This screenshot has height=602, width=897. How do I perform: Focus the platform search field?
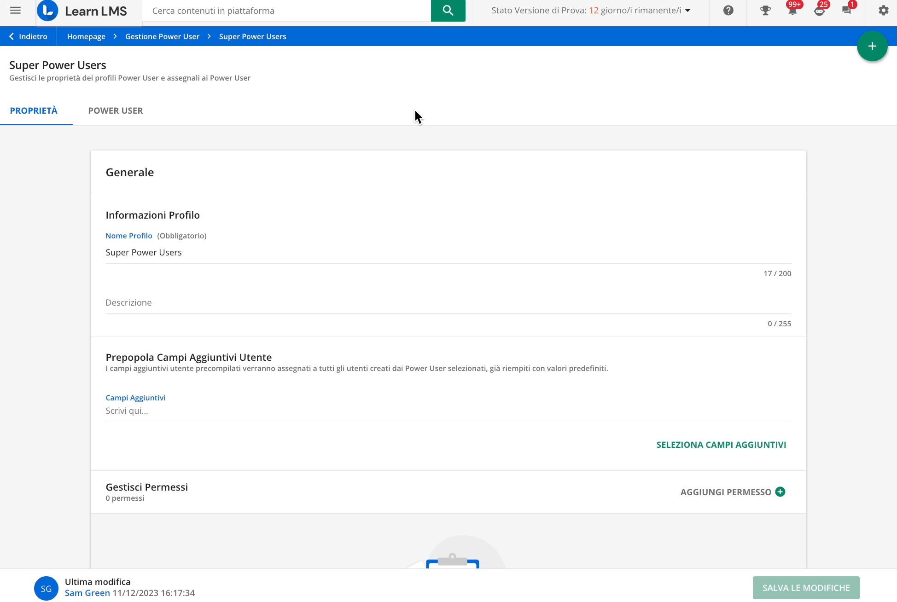[x=286, y=11]
